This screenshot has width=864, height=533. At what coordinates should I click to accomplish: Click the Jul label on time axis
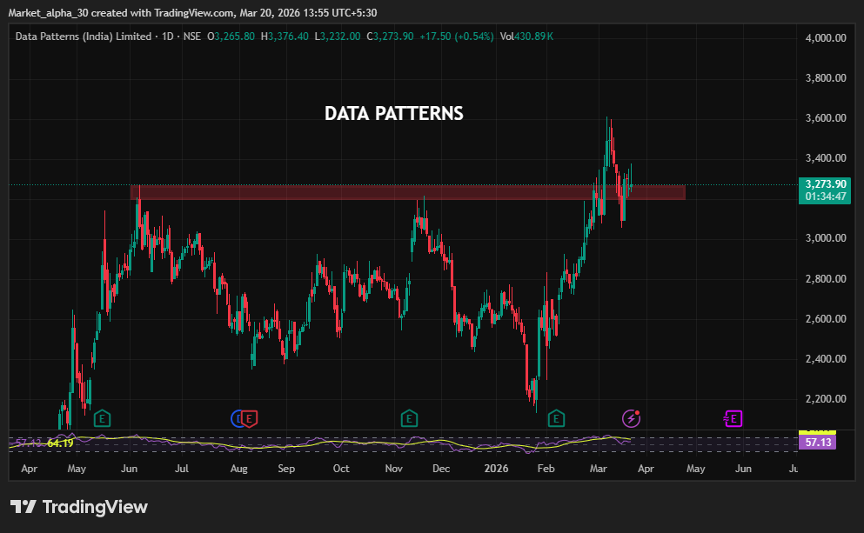pos(181,469)
